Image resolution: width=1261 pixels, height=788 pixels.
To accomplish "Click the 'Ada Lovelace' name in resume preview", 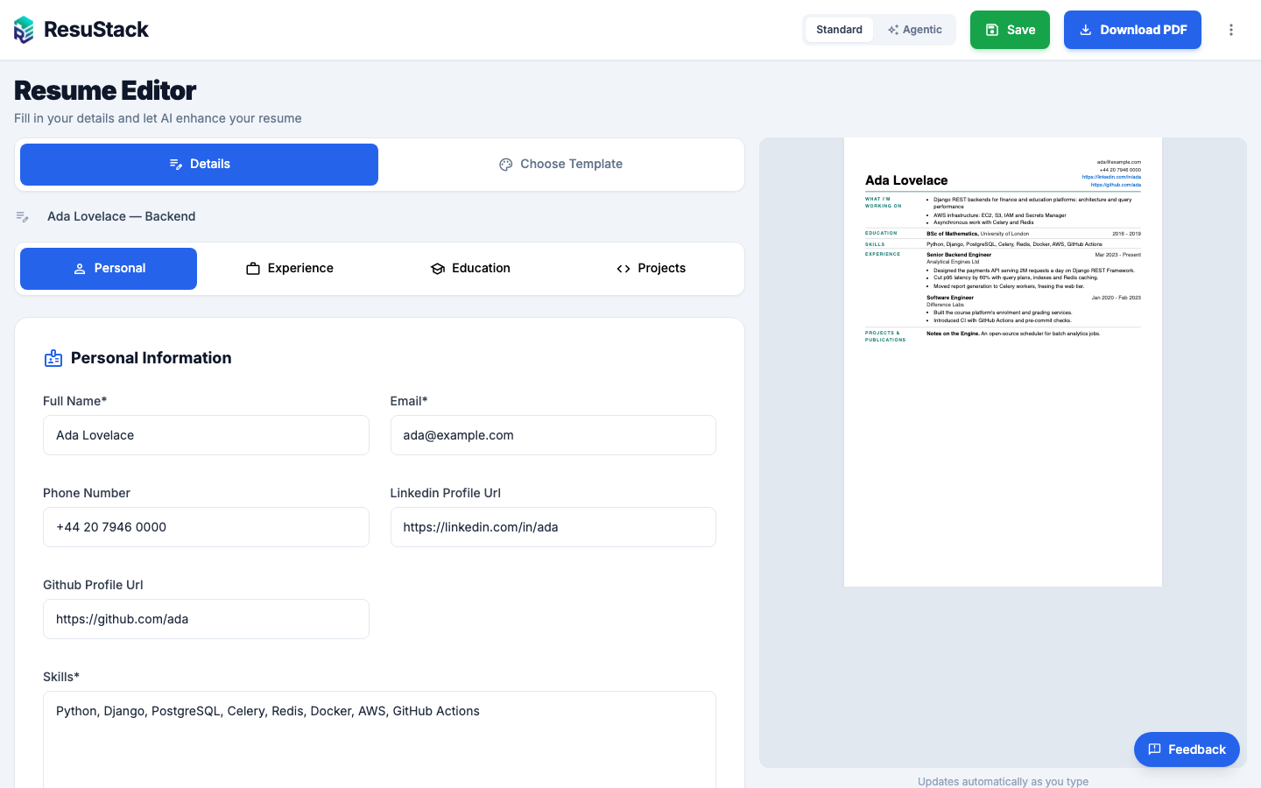I will [906, 180].
